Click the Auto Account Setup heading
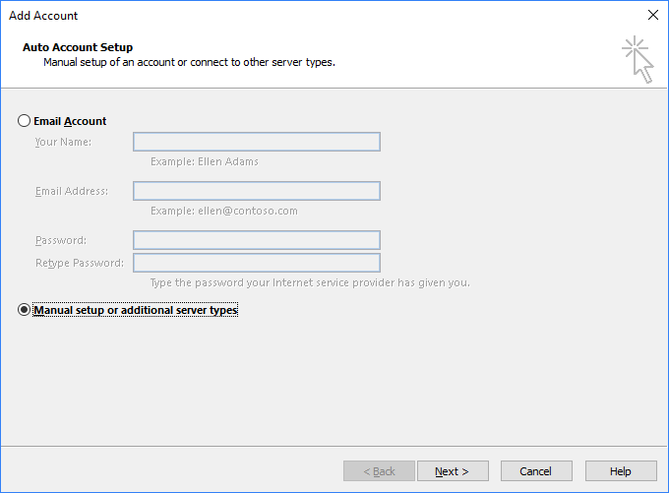Screen dimensions: 669x493 click(x=78, y=47)
